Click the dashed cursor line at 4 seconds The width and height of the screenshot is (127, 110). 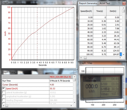(37, 34)
